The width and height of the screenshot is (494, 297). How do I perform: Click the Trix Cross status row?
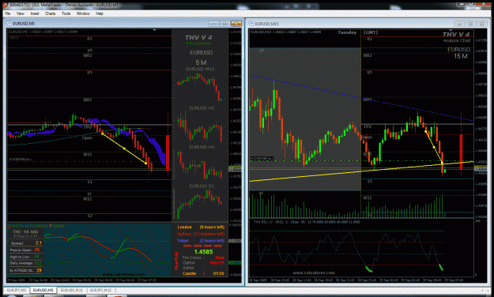(x=203, y=258)
